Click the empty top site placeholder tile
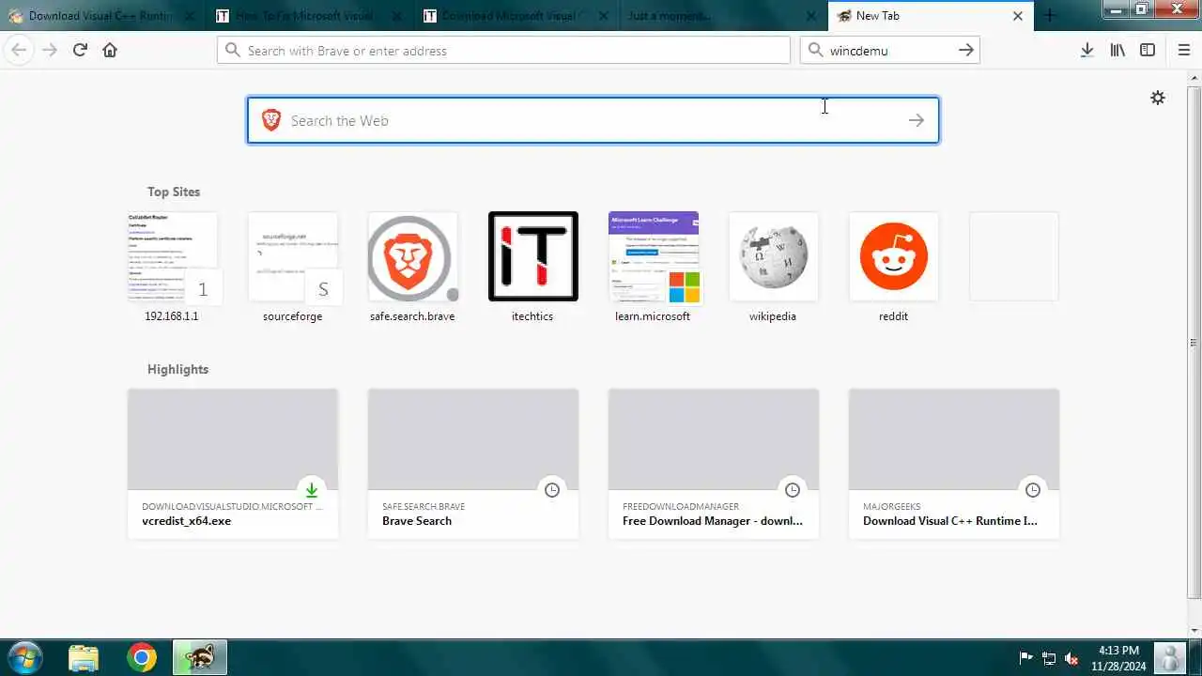 click(1013, 256)
